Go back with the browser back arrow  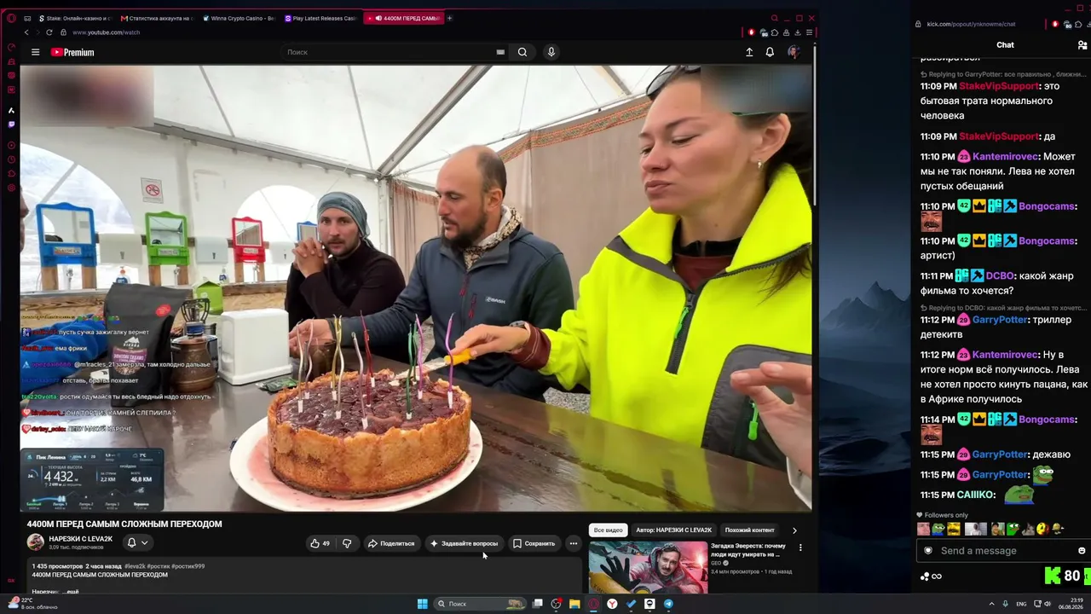[26, 32]
